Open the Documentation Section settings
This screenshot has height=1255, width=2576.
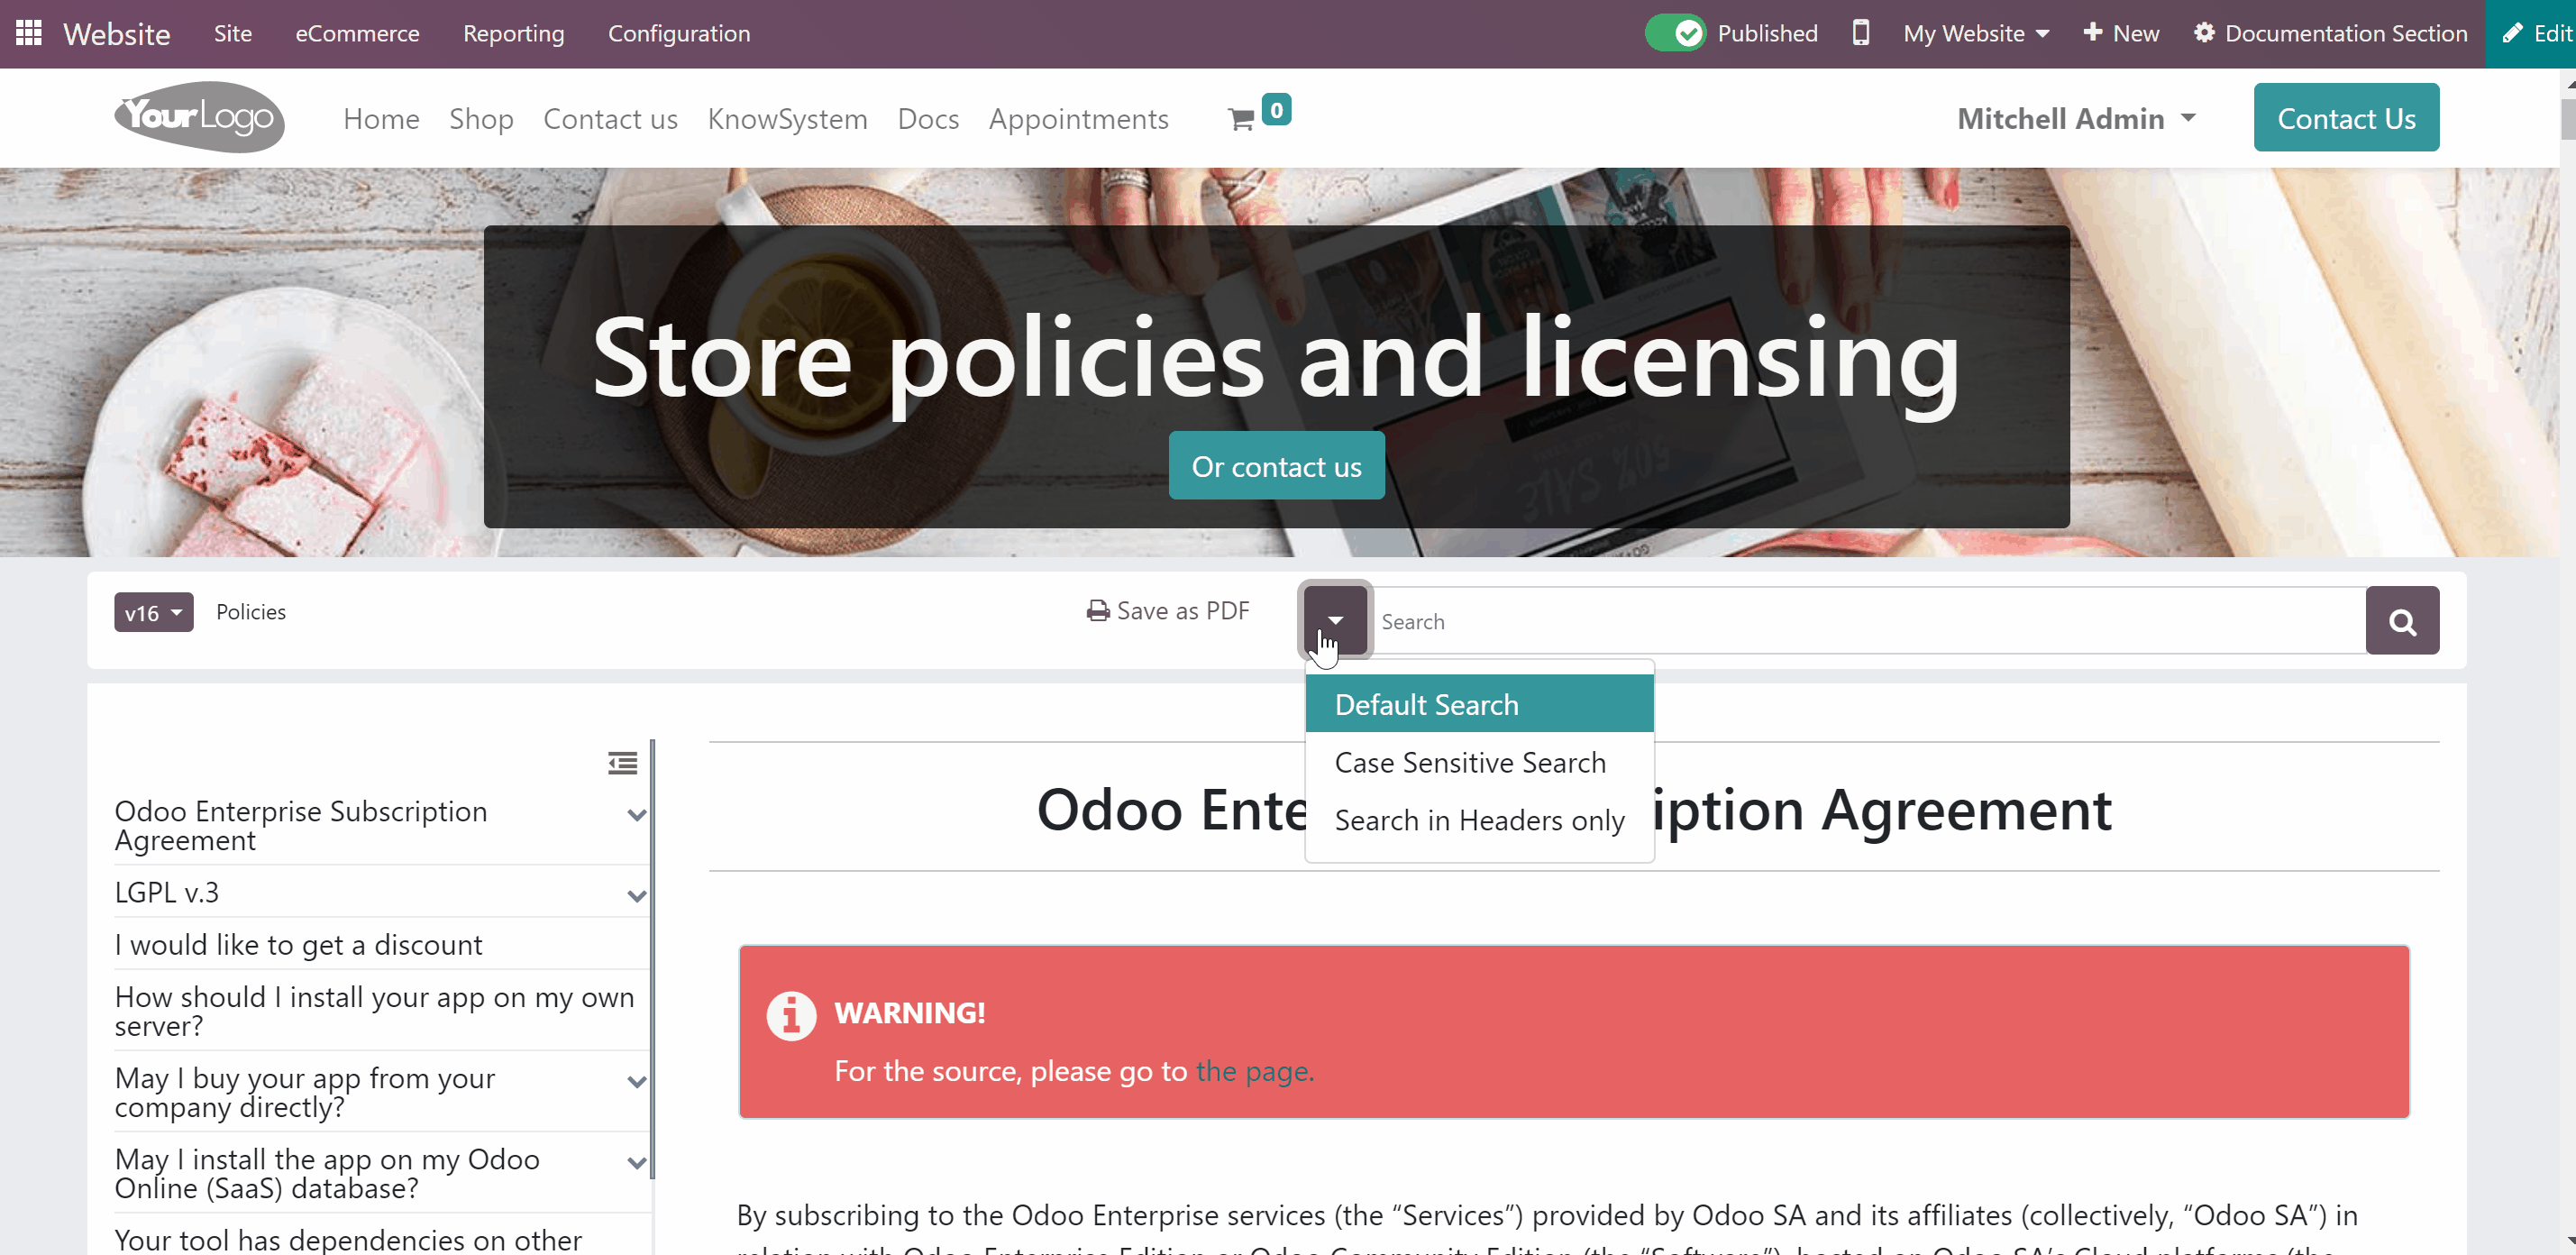(x=2330, y=33)
